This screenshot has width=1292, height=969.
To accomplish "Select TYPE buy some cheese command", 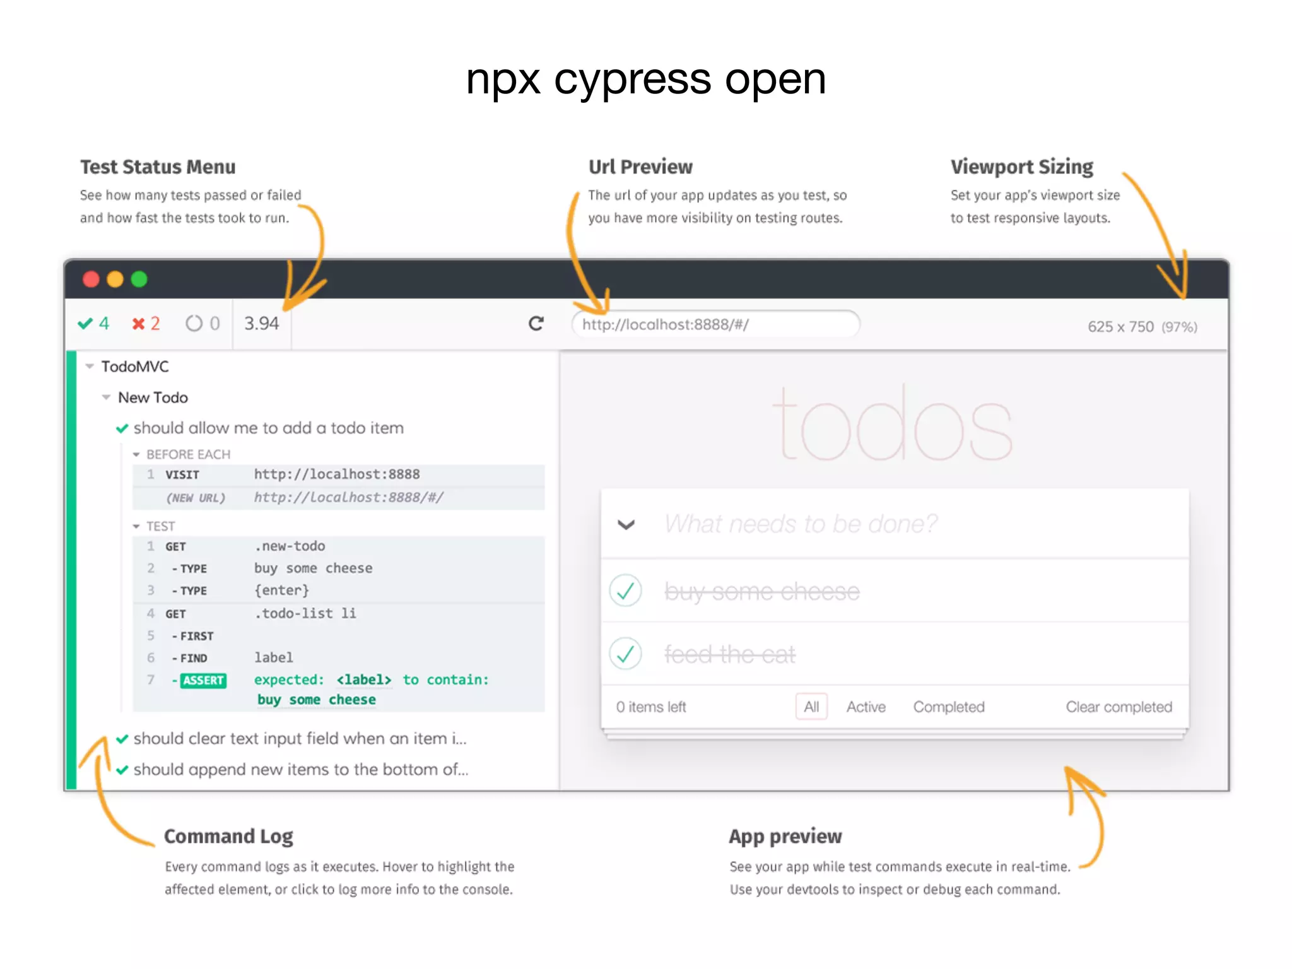I will coord(338,568).
